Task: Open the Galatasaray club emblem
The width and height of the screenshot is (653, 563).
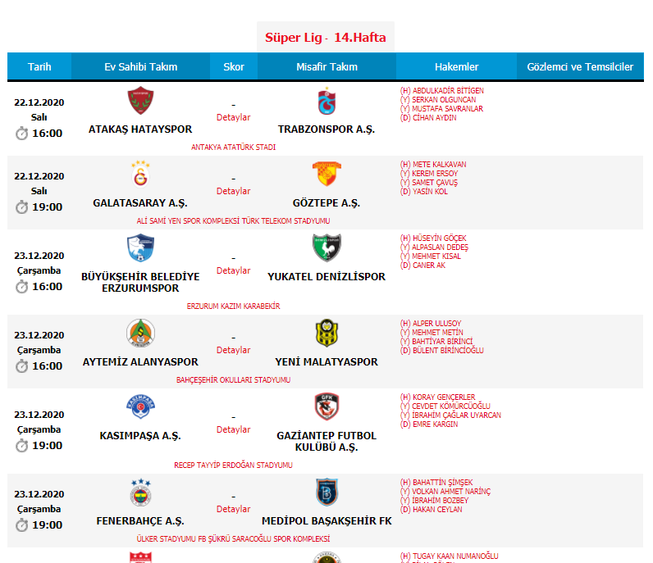Action: click(140, 174)
